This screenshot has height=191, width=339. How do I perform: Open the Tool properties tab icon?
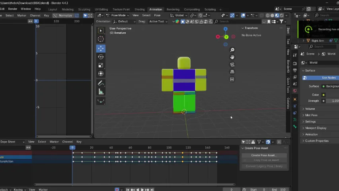tap(295, 55)
